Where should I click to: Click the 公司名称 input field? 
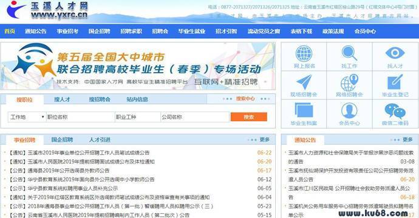pyautogui.click(x=195, y=117)
